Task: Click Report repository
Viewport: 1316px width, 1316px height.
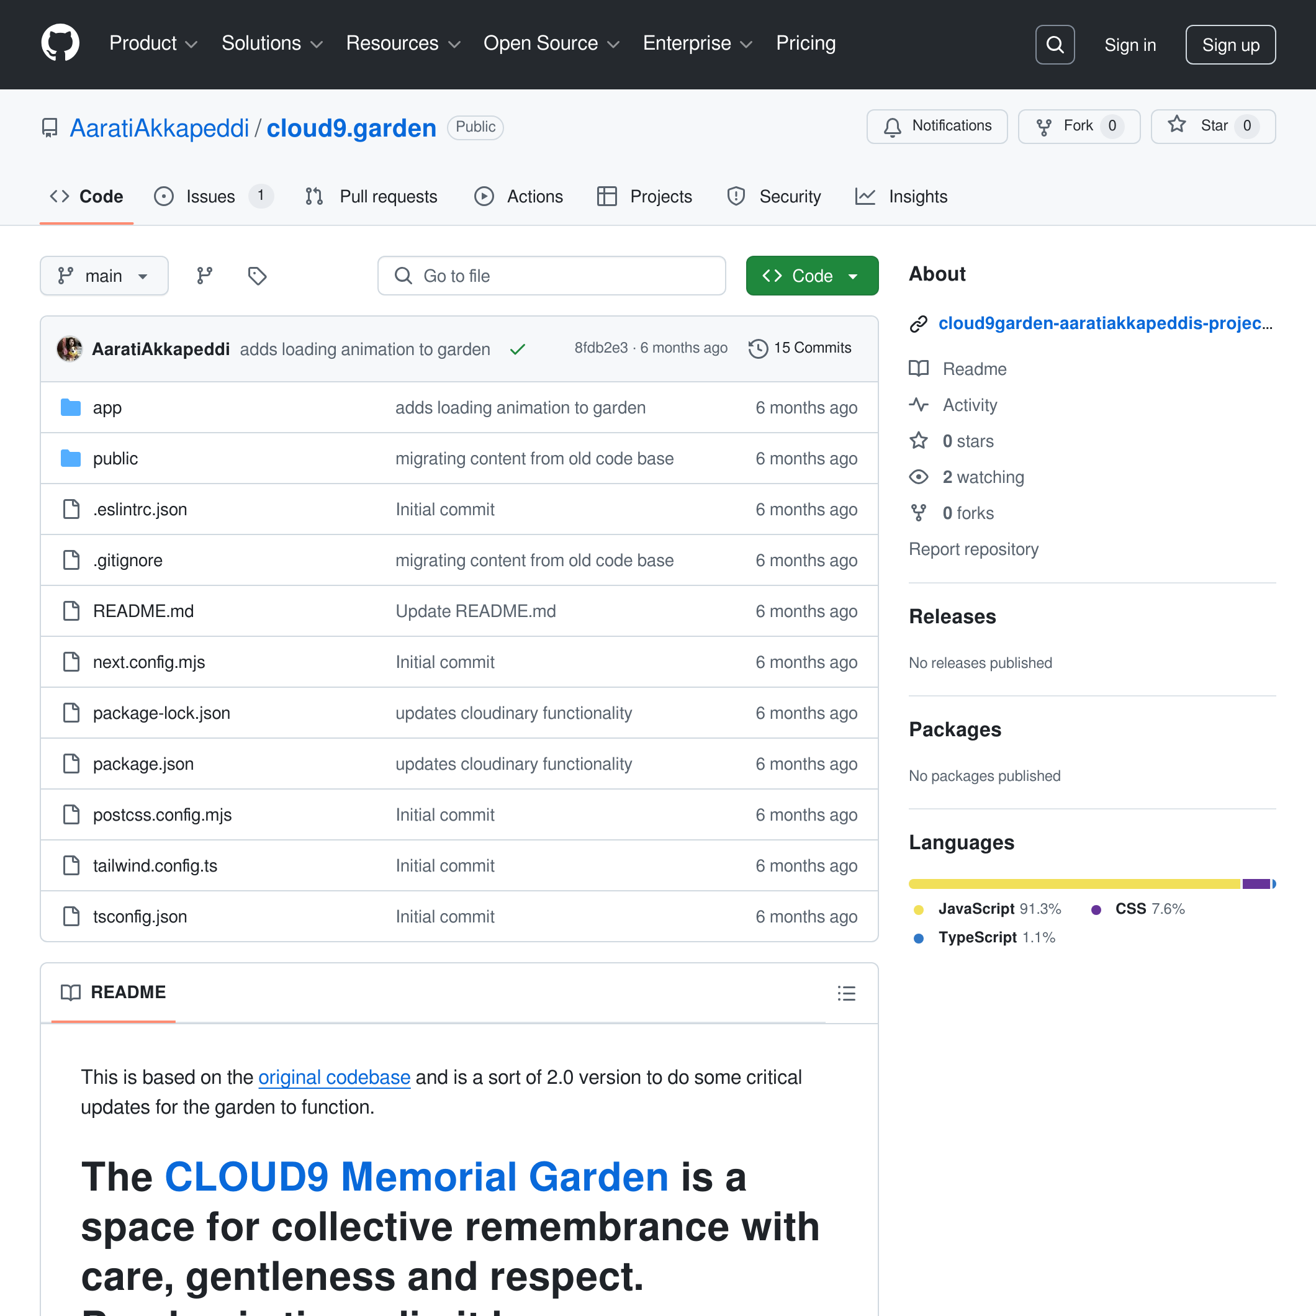Action: (973, 549)
